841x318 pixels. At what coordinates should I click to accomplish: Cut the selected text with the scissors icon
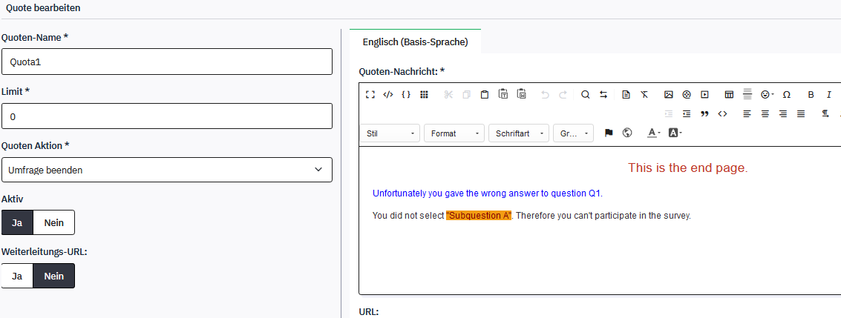point(448,94)
